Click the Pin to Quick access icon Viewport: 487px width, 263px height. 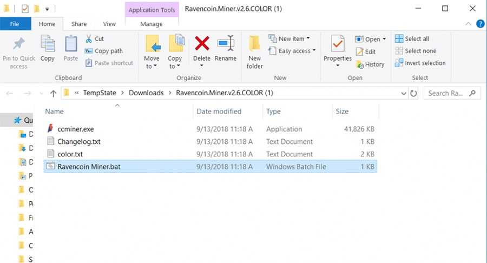18,44
